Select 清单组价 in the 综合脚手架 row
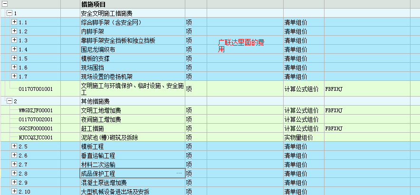The height and width of the screenshot is (195, 420). pyautogui.click(x=296, y=22)
